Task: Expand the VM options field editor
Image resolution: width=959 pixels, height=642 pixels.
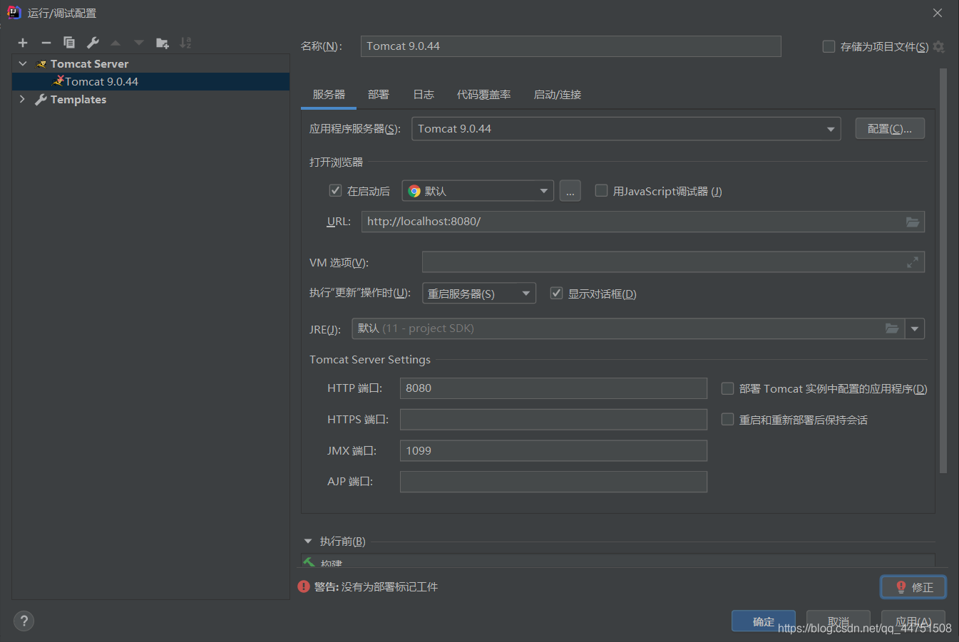Action: [913, 262]
